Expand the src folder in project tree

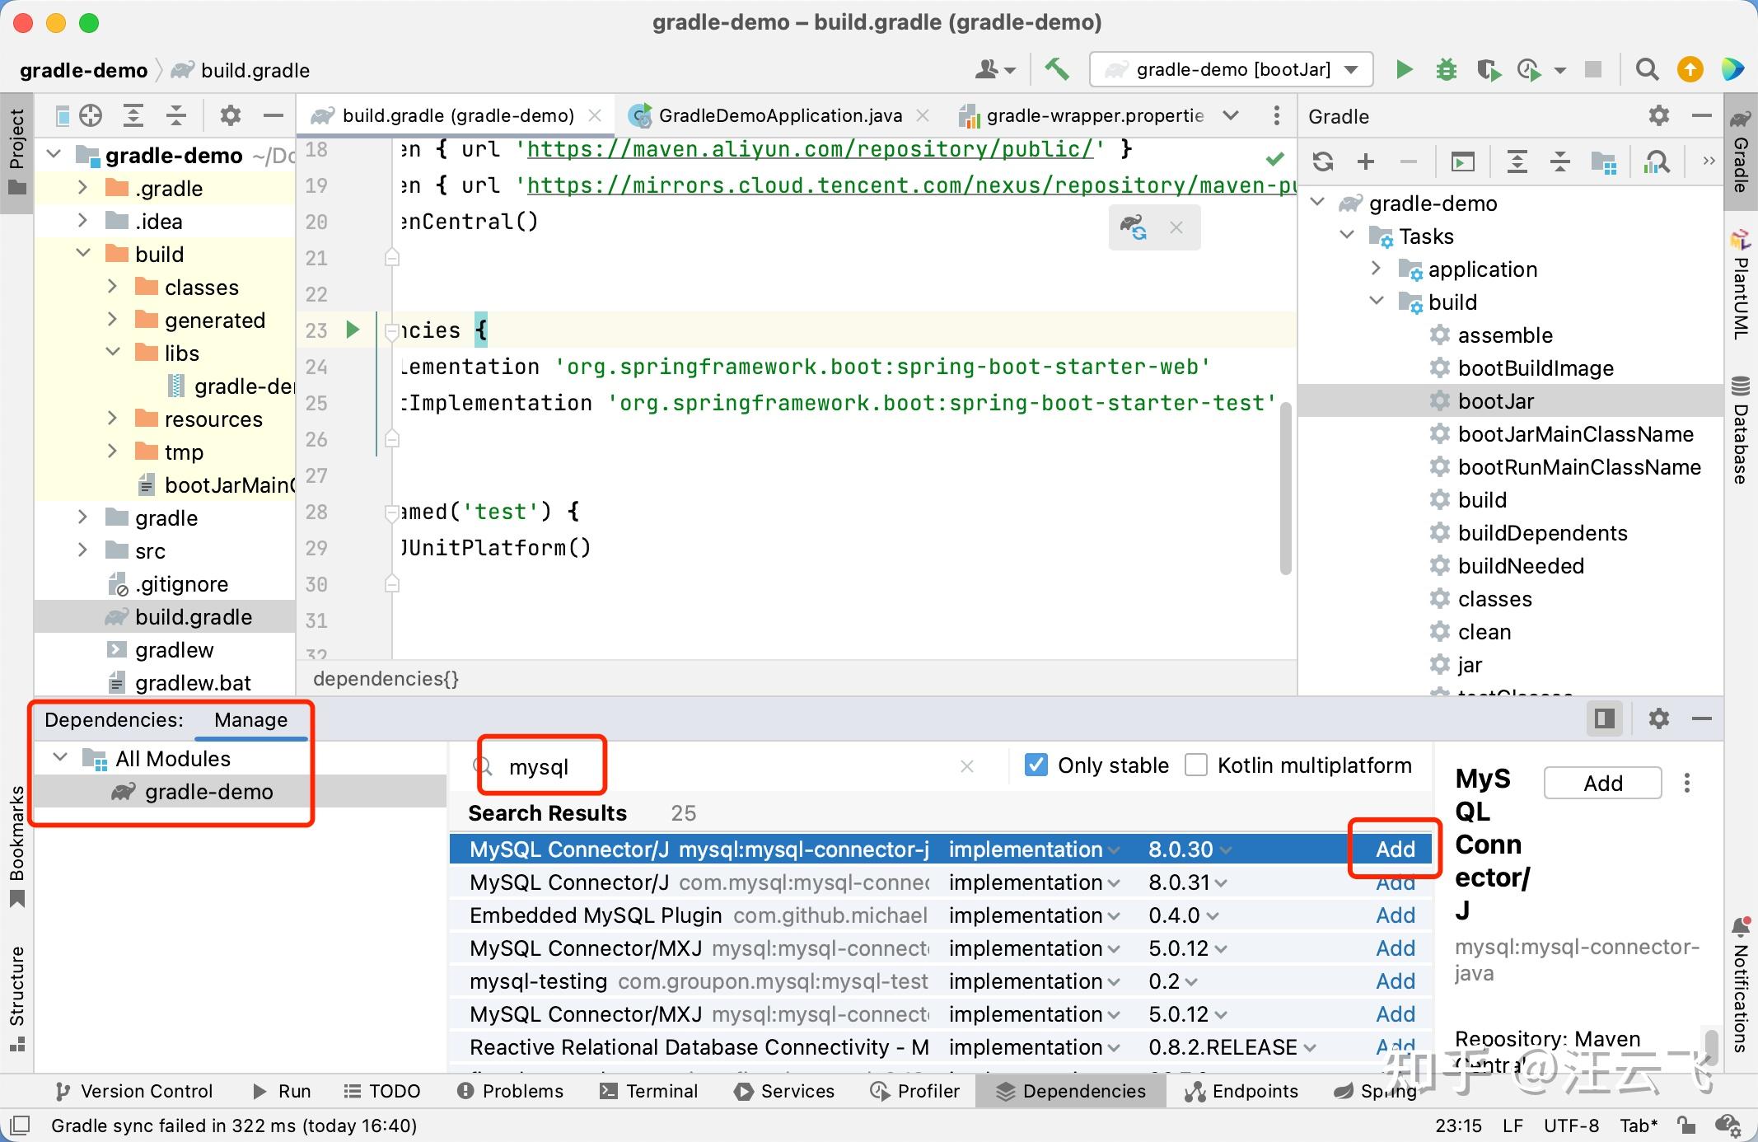point(82,550)
